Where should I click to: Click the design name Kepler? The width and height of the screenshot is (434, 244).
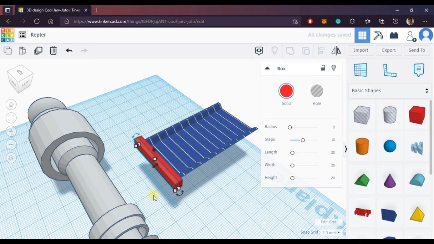click(x=38, y=35)
